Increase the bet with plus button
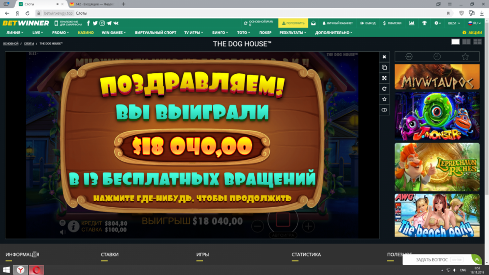 309,226
